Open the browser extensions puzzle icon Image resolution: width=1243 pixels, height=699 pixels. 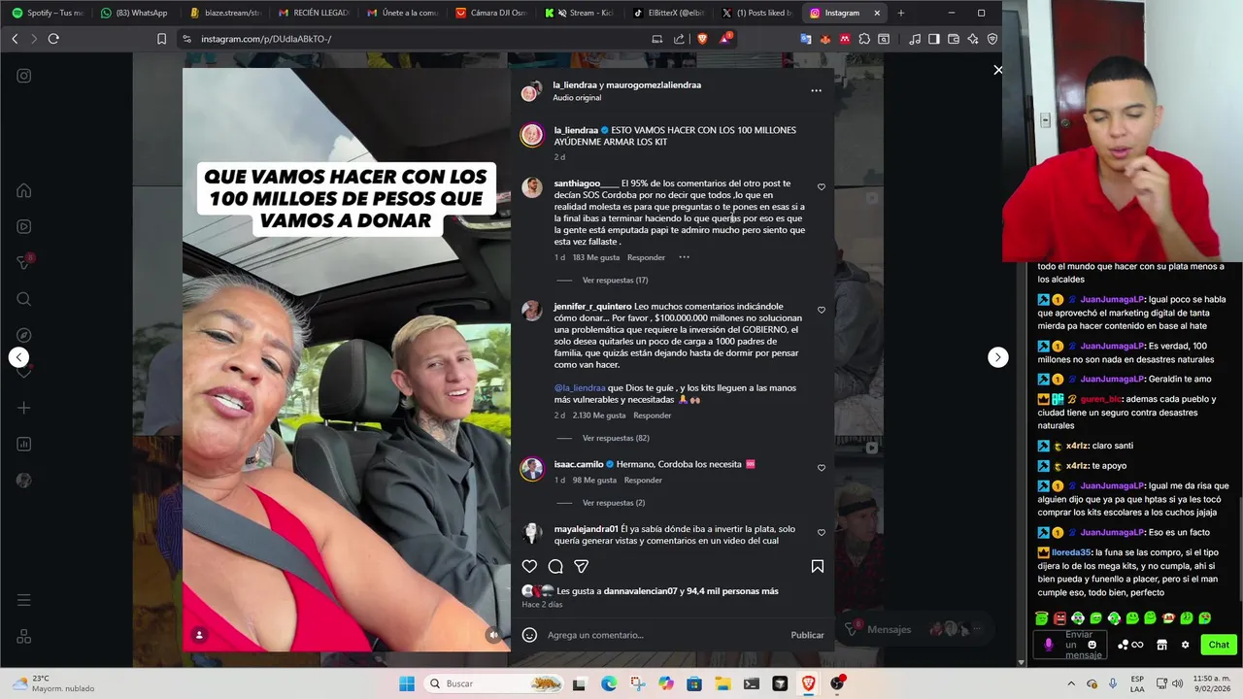(x=864, y=39)
